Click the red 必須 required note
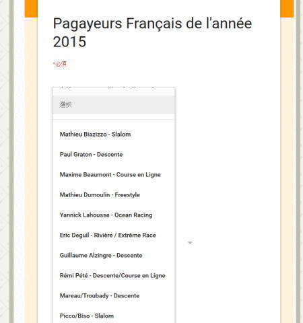Viewport: 303px width, 323px height. coord(60,64)
